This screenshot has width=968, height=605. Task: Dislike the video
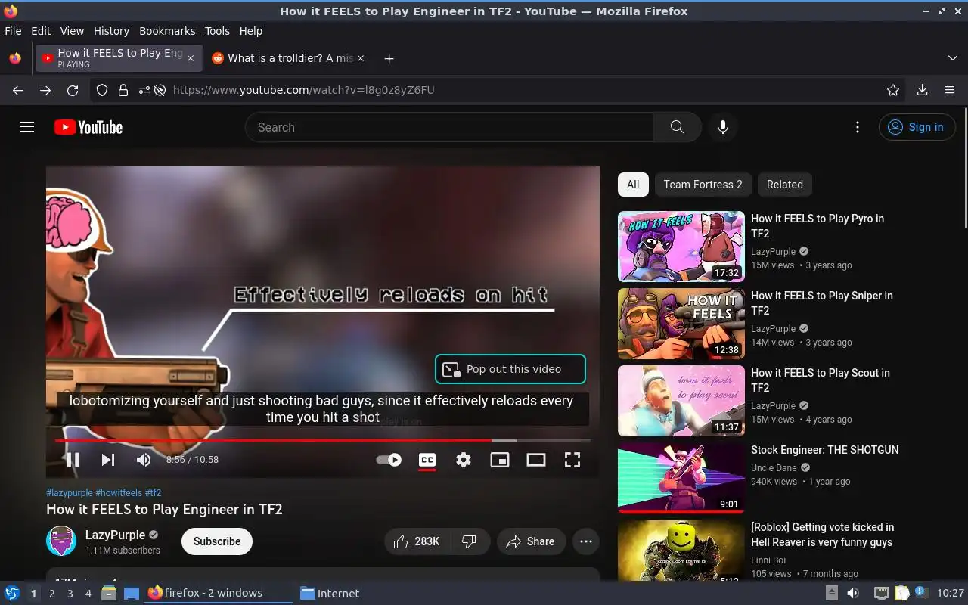tap(470, 541)
